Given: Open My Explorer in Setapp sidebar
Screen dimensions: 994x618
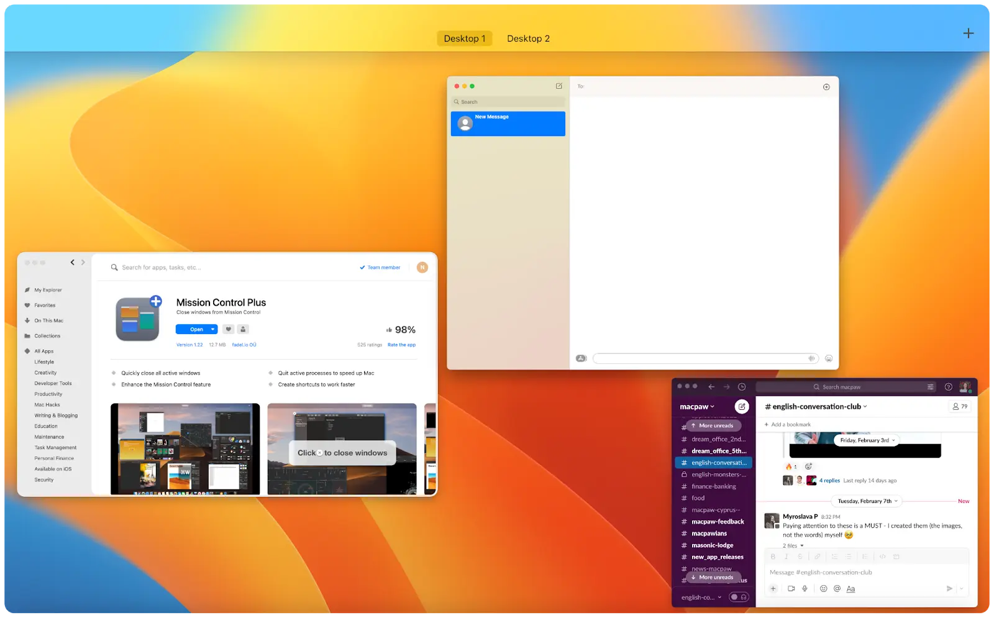Looking at the screenshot, I should coord(48,290).
